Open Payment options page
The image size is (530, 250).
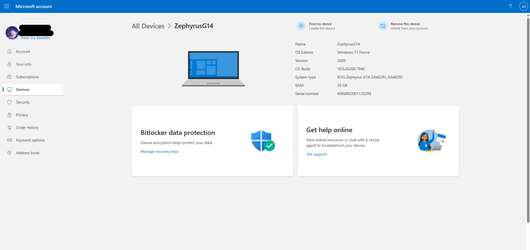31,140
